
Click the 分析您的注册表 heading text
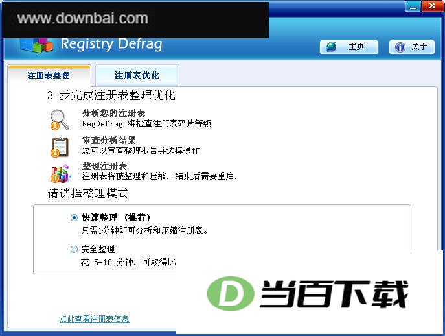pos(113,113)
